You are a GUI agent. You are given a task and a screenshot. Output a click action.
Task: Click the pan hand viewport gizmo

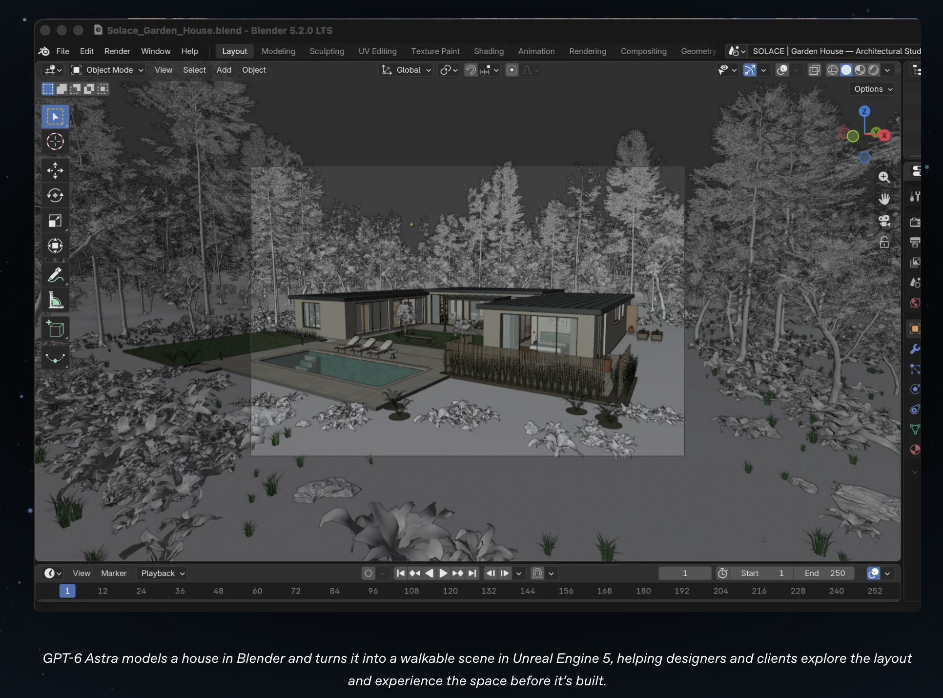884,199
